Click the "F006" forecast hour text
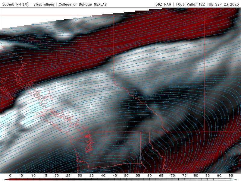Screen dimensions: 241x181 (180, 4)
